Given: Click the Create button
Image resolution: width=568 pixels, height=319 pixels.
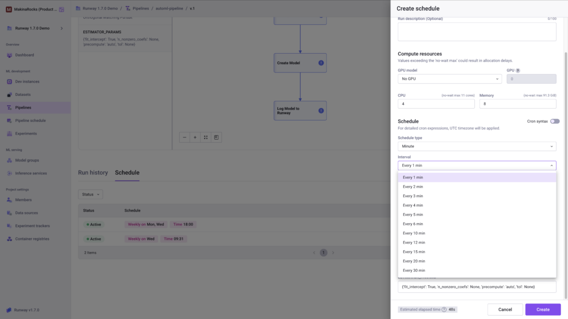Looking at the screenshot, I should (542, 310).
